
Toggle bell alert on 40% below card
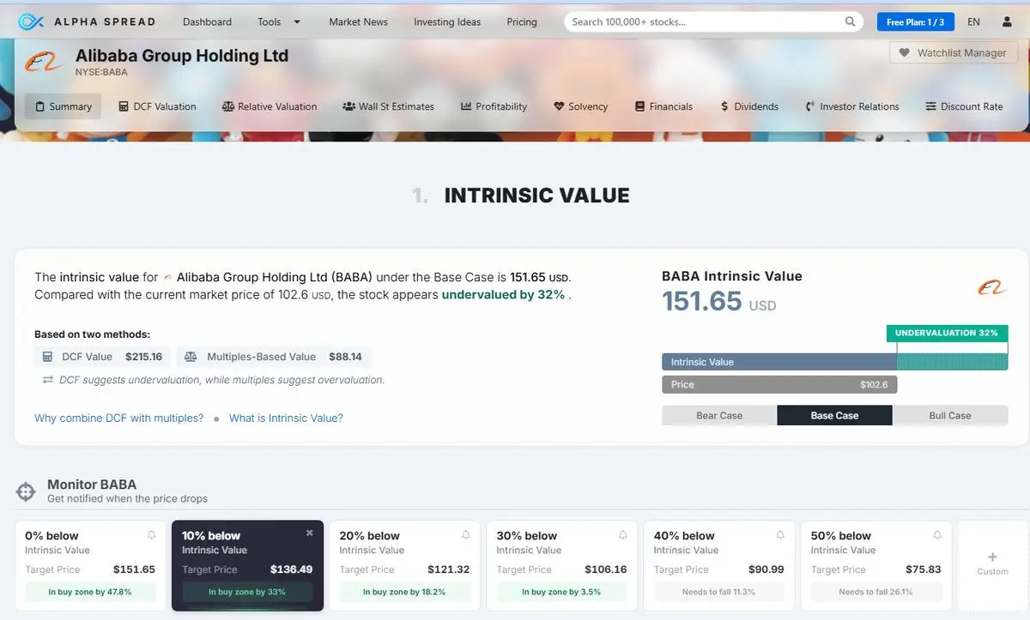tap(780, 535)
